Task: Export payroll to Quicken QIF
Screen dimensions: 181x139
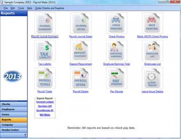Action: (x=45, y=106)
